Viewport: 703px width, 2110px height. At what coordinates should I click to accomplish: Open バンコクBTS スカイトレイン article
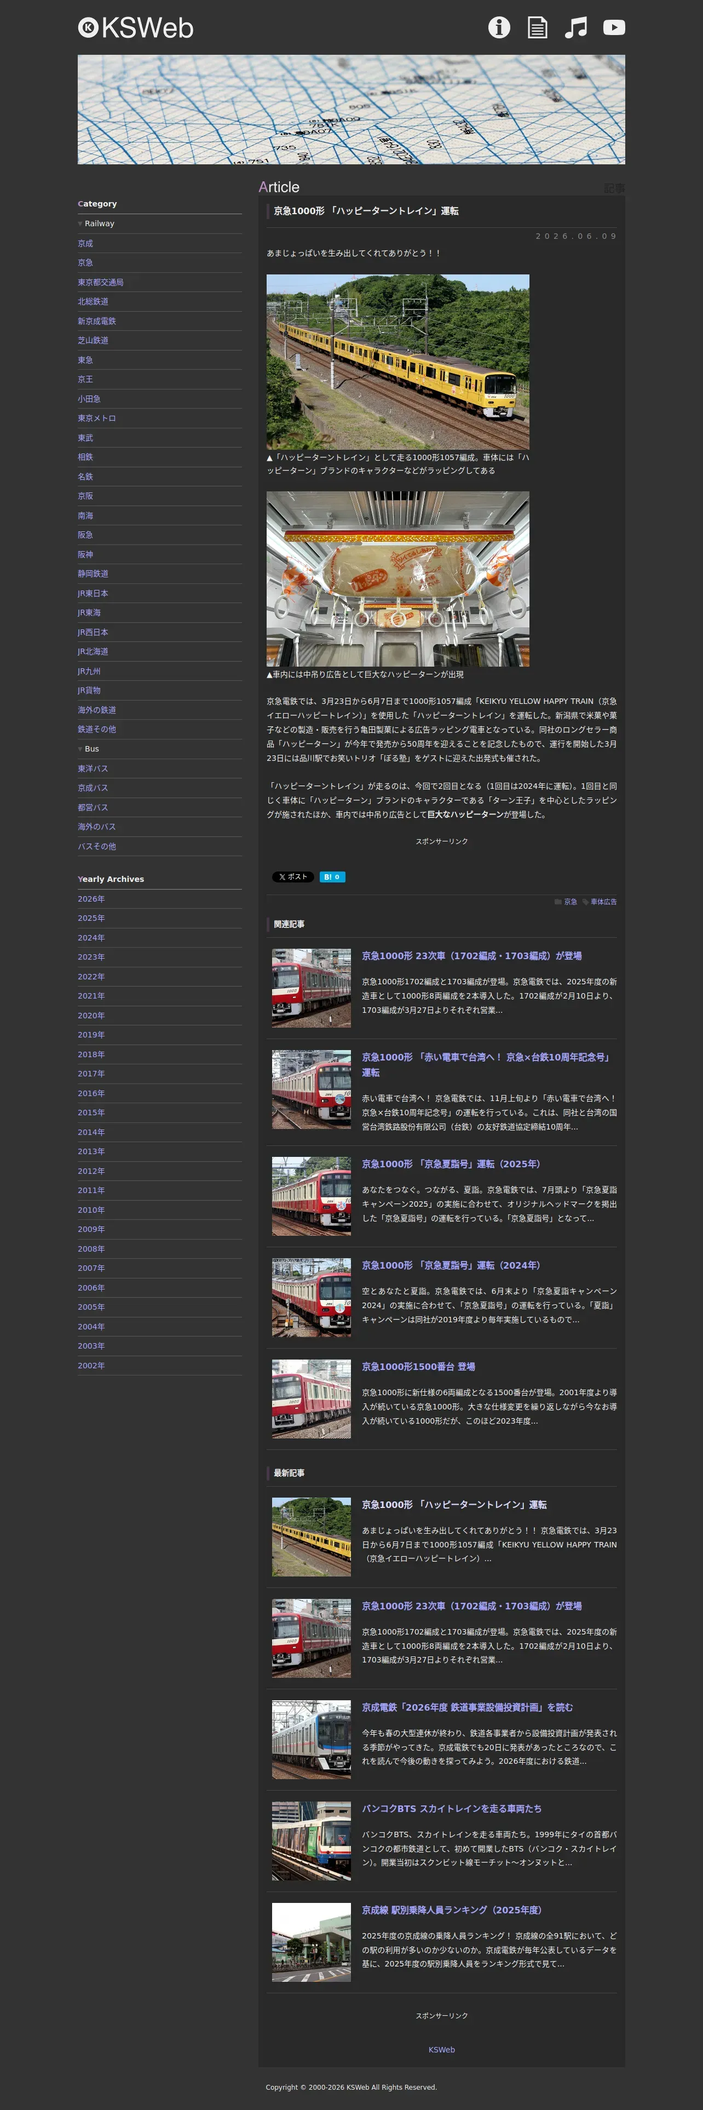[x=452, y=1809]
